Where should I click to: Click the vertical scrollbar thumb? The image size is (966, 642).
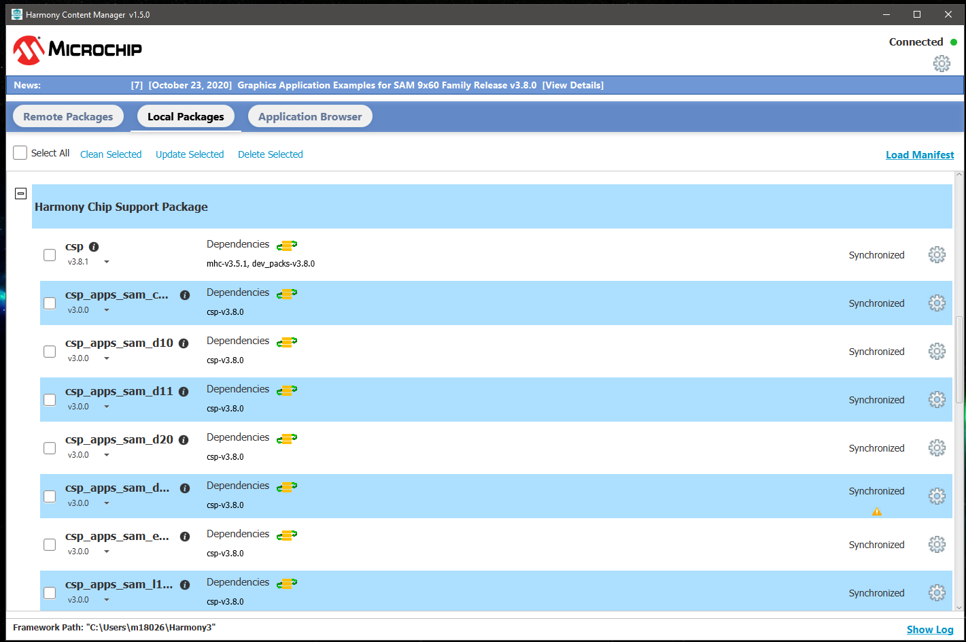959,359
